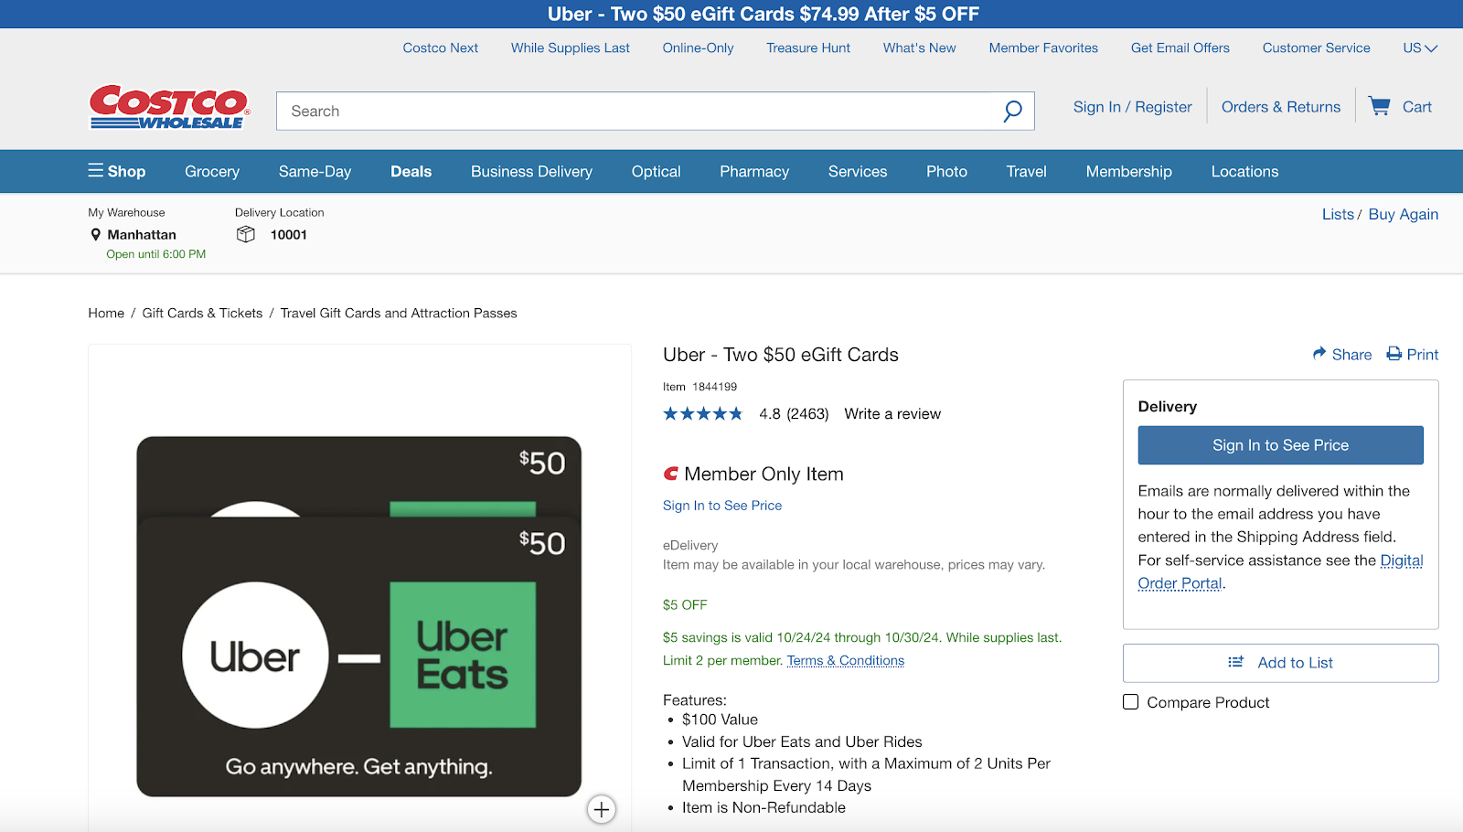
Task: Open Travel in navigation bar
Action: point(1026,171)
